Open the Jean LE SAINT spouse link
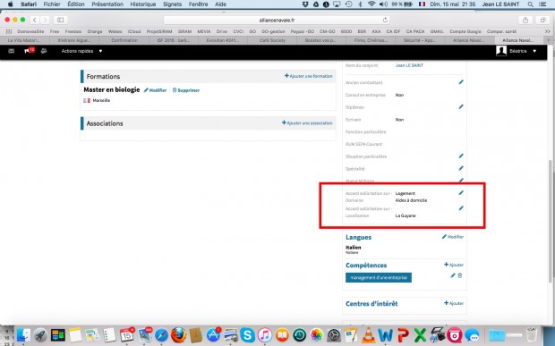The image size is (555, 346). point(409,65)
